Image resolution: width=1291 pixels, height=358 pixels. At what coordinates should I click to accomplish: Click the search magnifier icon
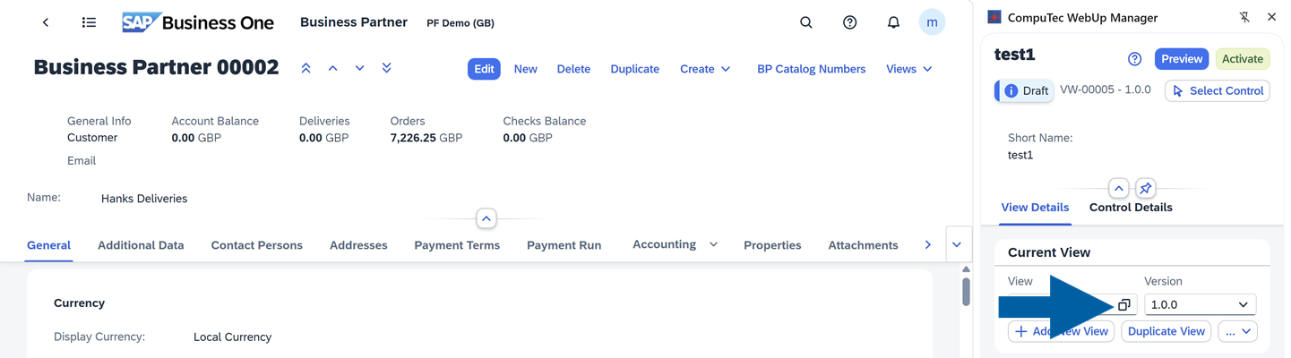806,22
